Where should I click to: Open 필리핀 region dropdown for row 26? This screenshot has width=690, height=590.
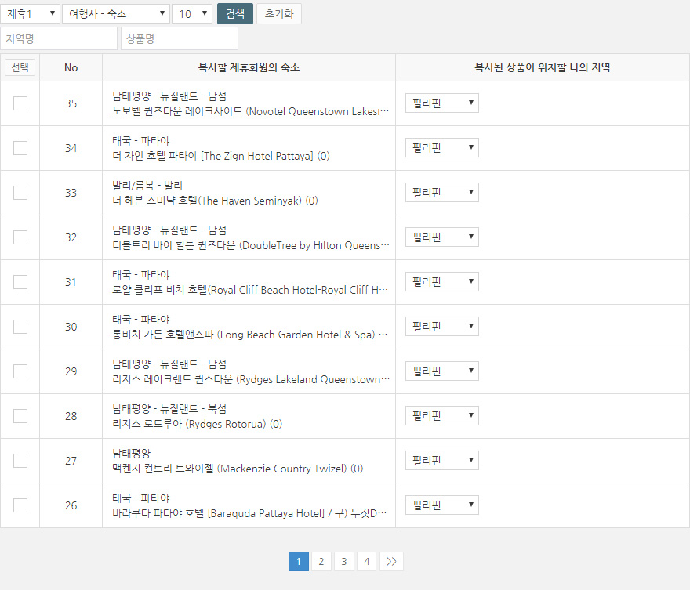pos(441,505)
